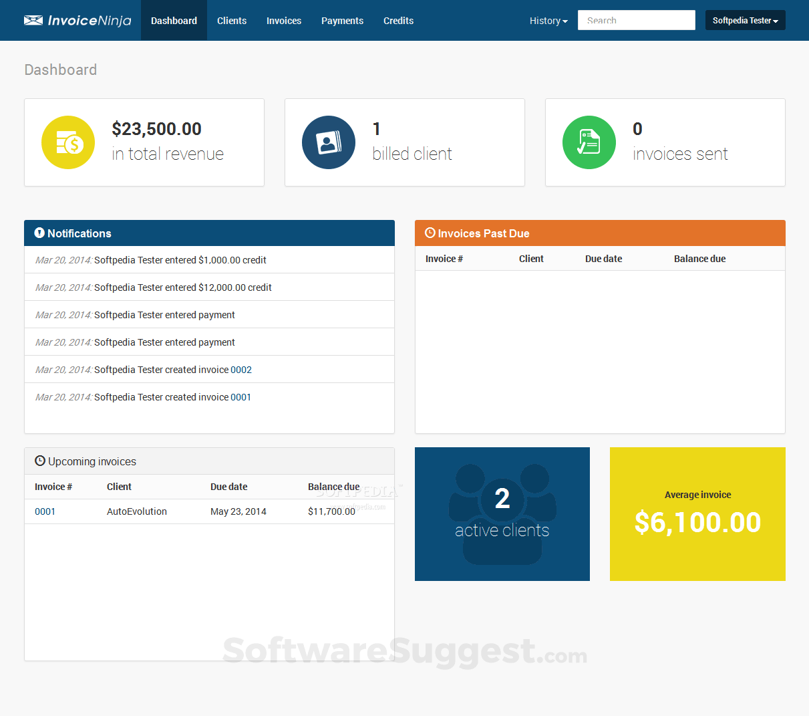Navigate to the Payments section
The width and height of the screenshot is (809, 716).
tap(342, 20)
